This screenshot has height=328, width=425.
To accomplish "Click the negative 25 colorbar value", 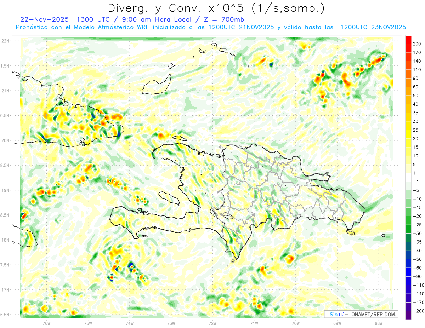I will click(x=418, y=225).
